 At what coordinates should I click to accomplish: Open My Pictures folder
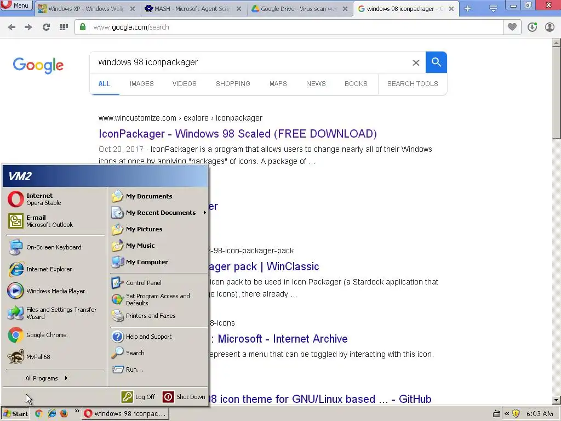pos(158,229)
